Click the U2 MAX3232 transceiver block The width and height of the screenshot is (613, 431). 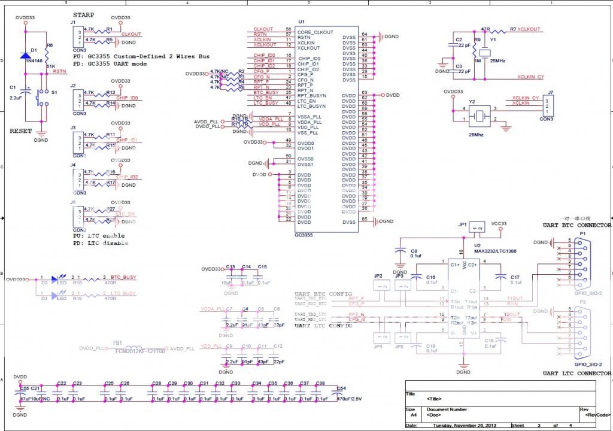pyautogui.click(x=462, y=298)
